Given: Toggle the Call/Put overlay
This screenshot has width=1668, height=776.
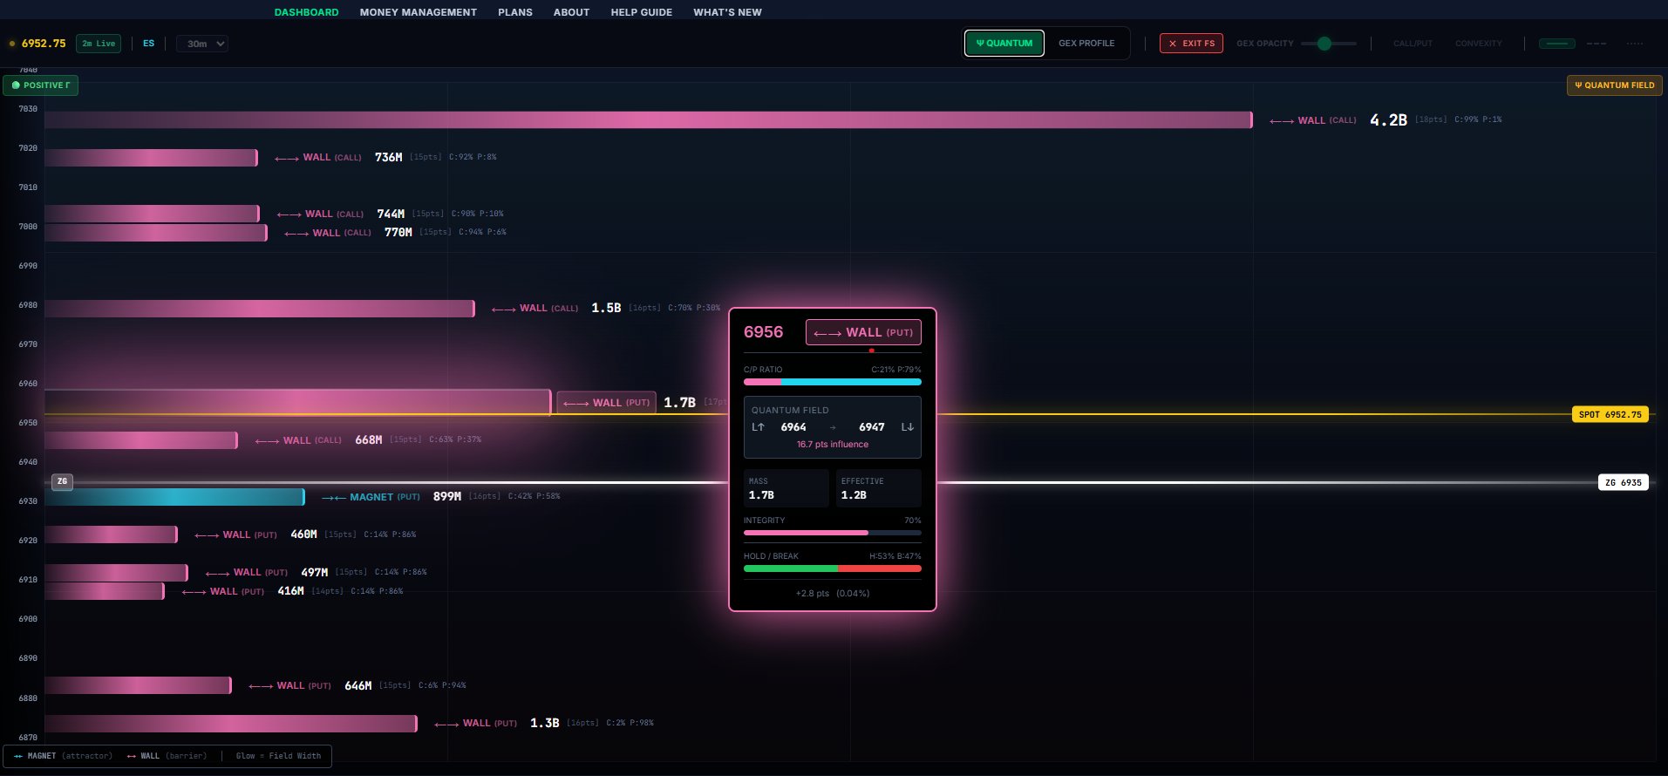Looking at the screenshot, I should point(1413,44).
